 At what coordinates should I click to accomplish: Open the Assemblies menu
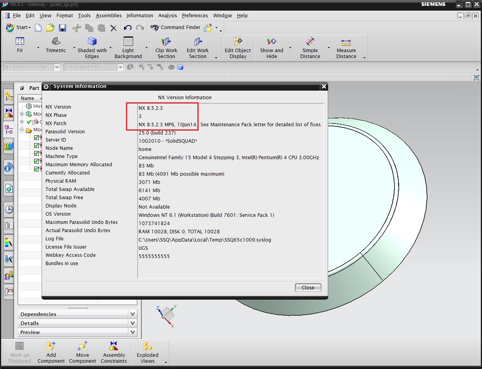(109, 16)
